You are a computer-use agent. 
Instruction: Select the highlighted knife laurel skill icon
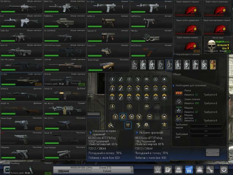(x=123, y=117)
